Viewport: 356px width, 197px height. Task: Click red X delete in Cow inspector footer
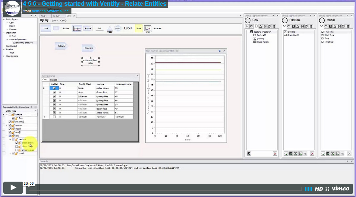pos(275,154)
